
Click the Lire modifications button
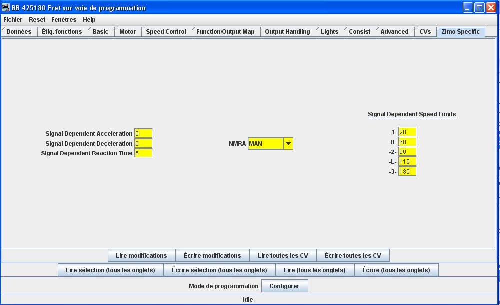[141, 255]
